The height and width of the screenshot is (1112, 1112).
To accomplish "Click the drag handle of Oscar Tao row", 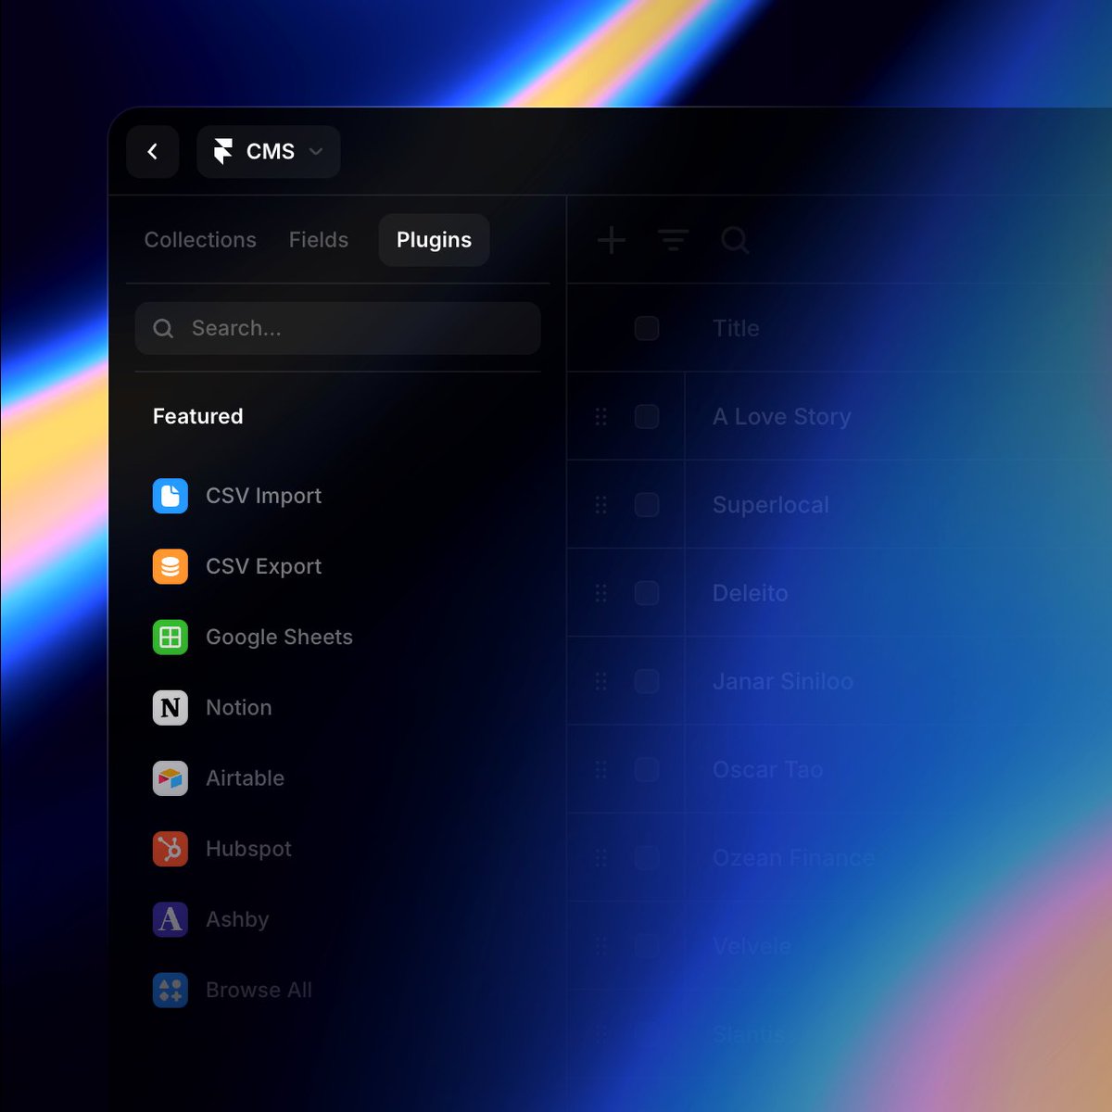I will (600, 769).
